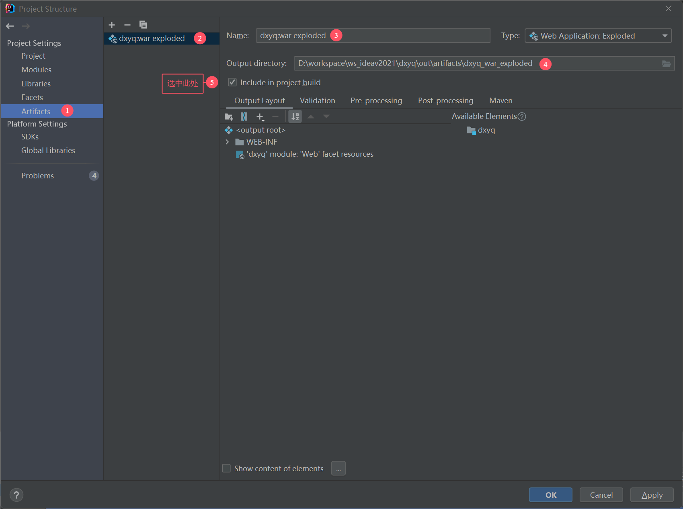Click the browse folder icon for Output directory
This screenshot has height=509, width=683.
666,64
